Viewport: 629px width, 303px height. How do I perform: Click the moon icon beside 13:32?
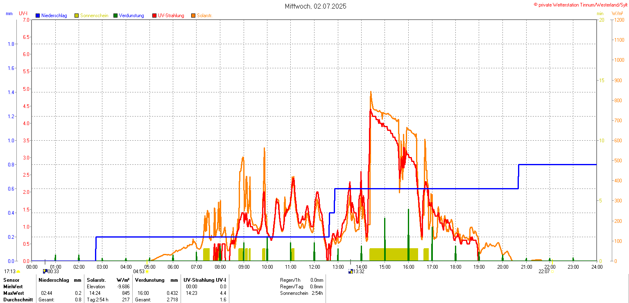click(351, 271)
